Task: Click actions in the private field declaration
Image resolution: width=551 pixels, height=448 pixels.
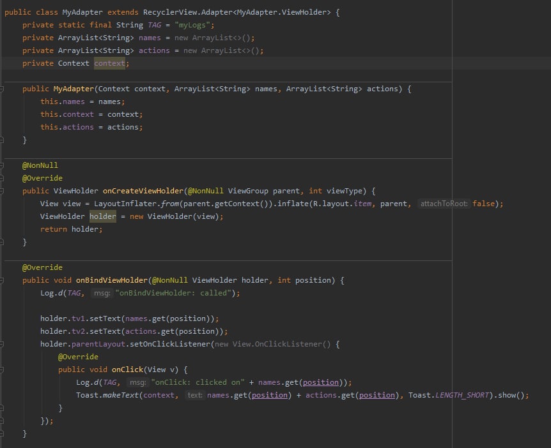Action: coord(154,50)
